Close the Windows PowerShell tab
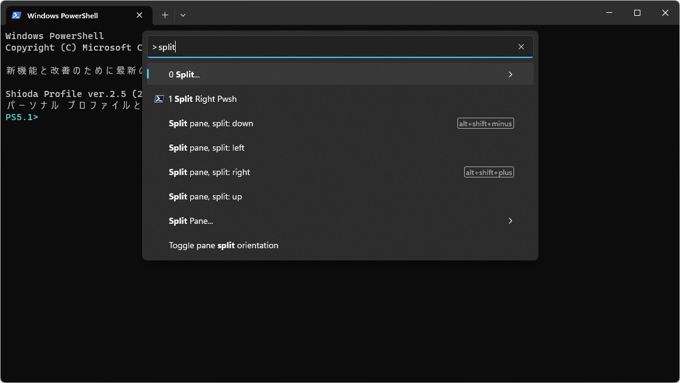Viewport: 680px width, 383px height. point(139,15)
